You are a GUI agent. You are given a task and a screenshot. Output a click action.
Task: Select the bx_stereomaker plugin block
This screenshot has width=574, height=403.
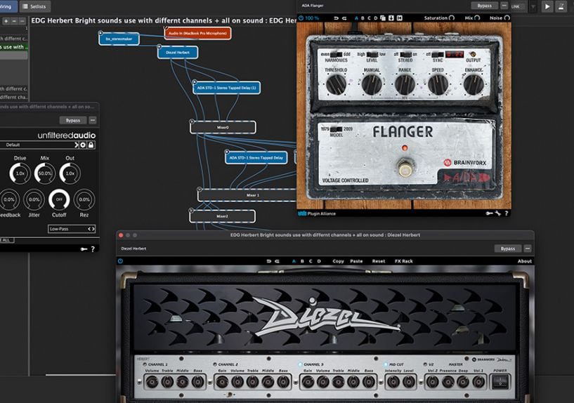tap(119, 39)
